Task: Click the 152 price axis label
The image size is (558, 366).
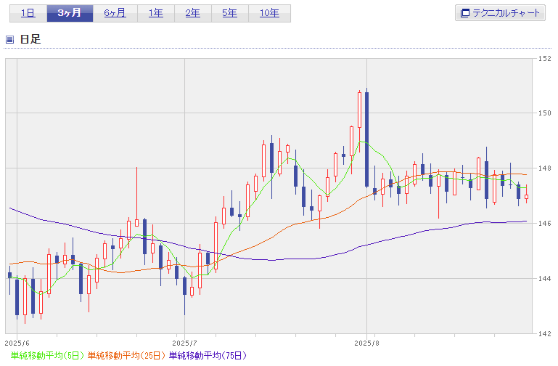Action: click(x=544, y=58)
